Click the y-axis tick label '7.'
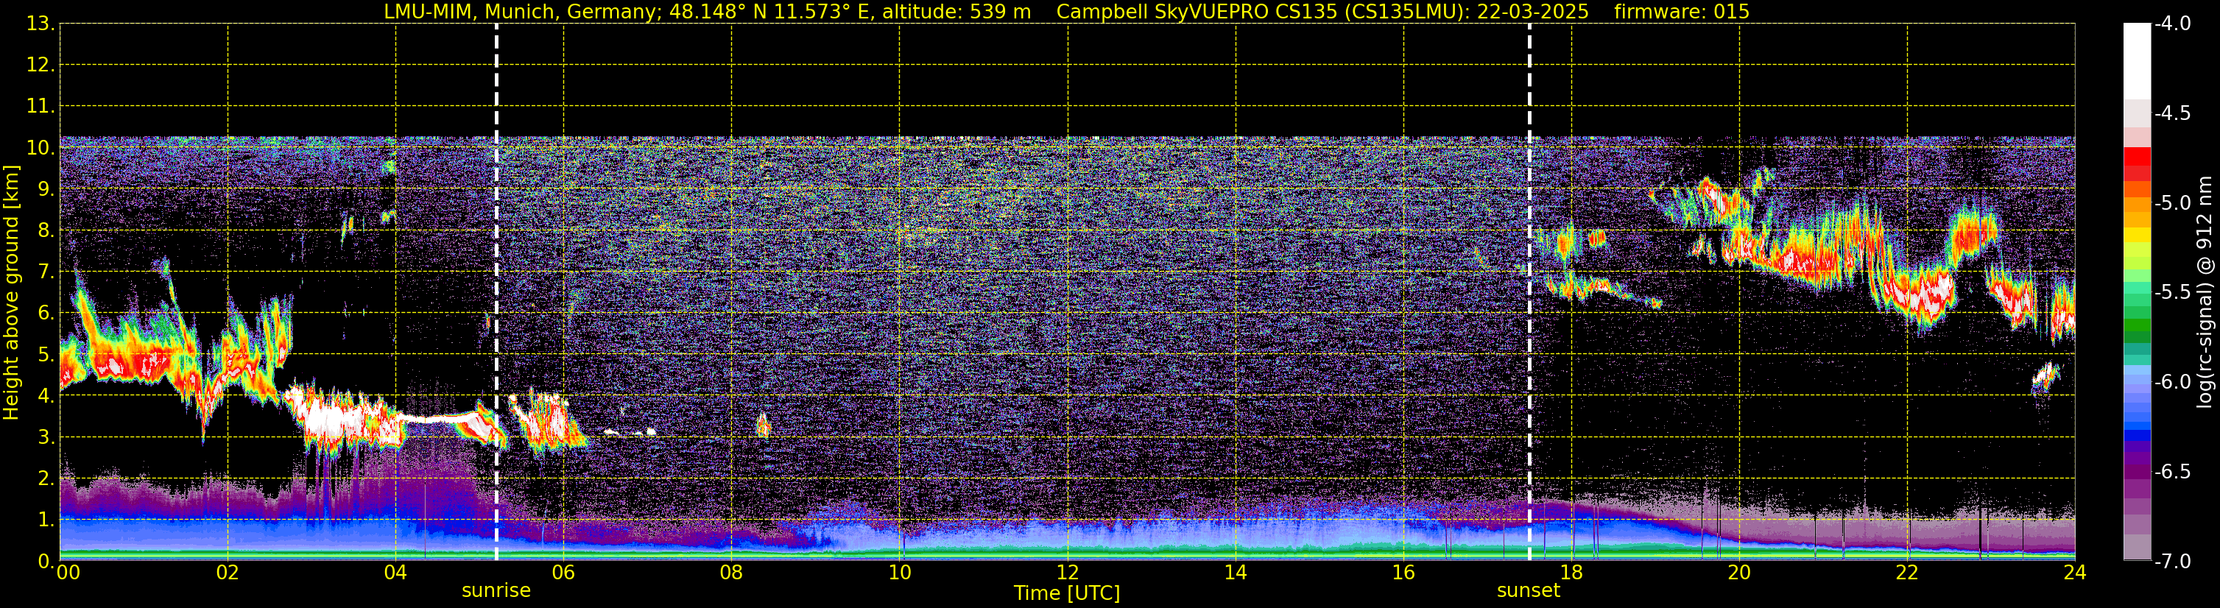Screen dimensions: 2220x608 (46, 272)
